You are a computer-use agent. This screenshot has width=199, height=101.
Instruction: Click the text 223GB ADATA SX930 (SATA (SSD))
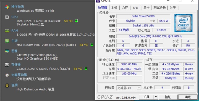(43, 69)
